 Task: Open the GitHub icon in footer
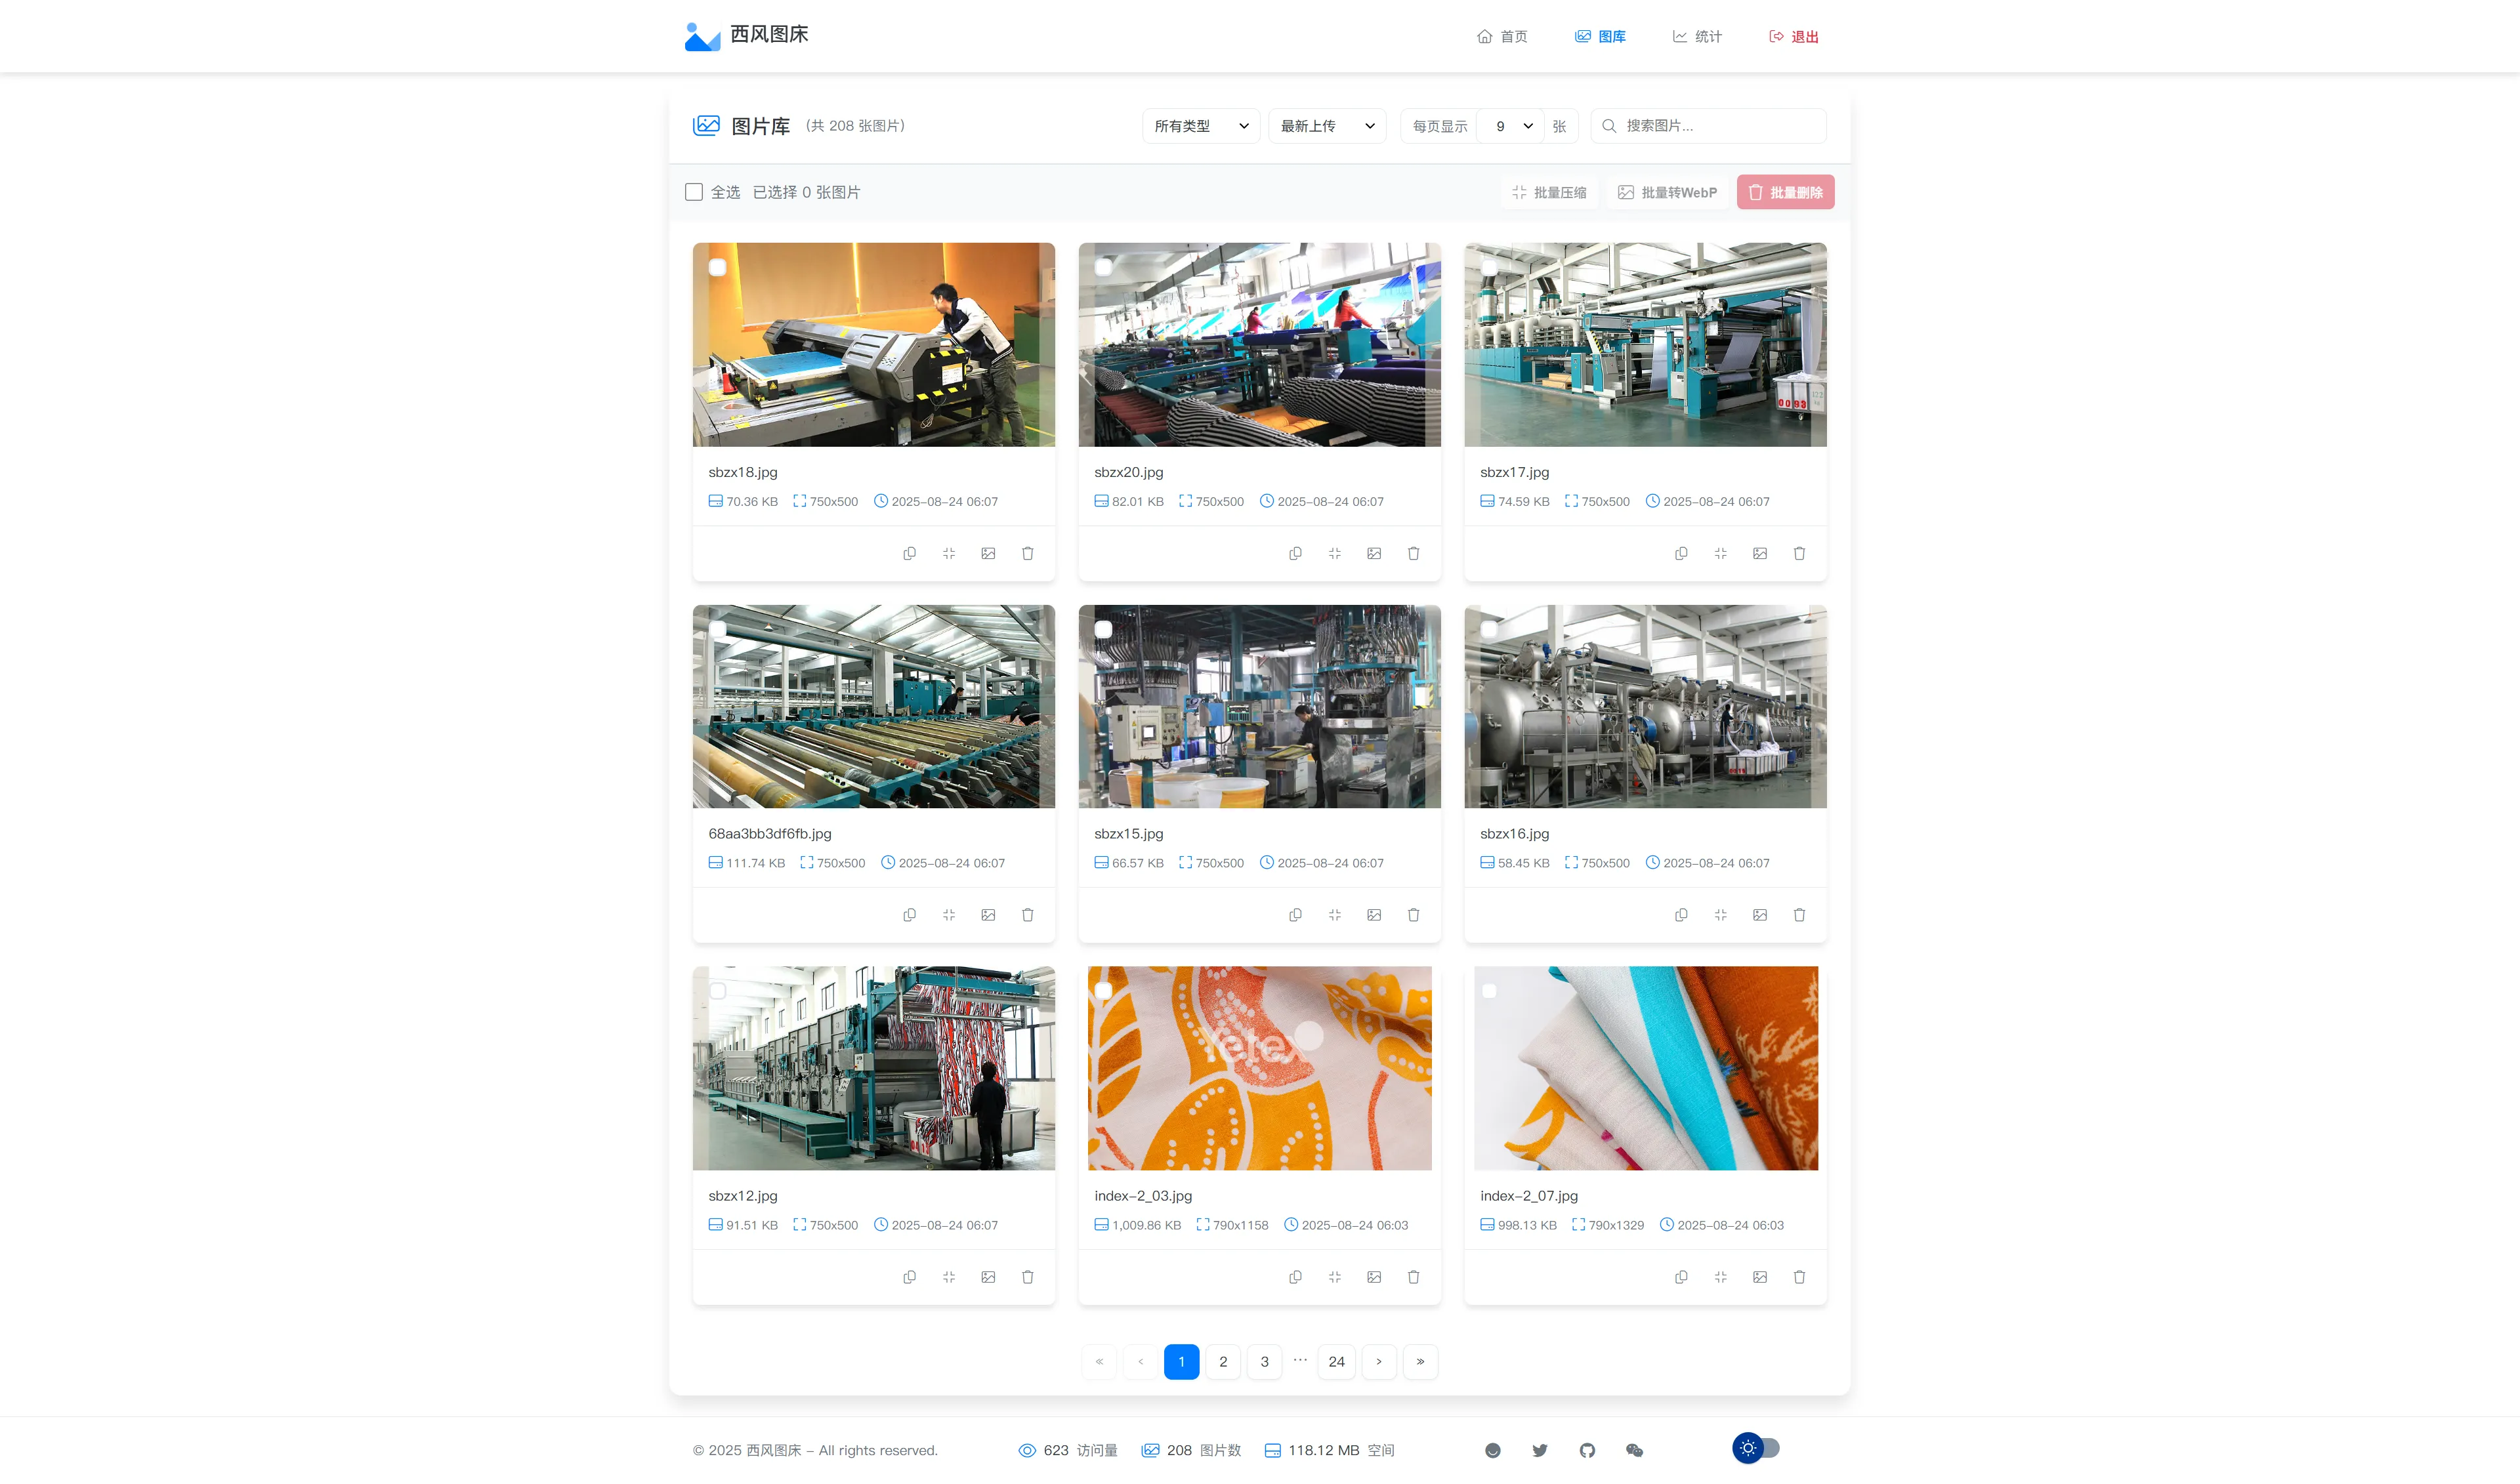click(x=1587, y=1450)
